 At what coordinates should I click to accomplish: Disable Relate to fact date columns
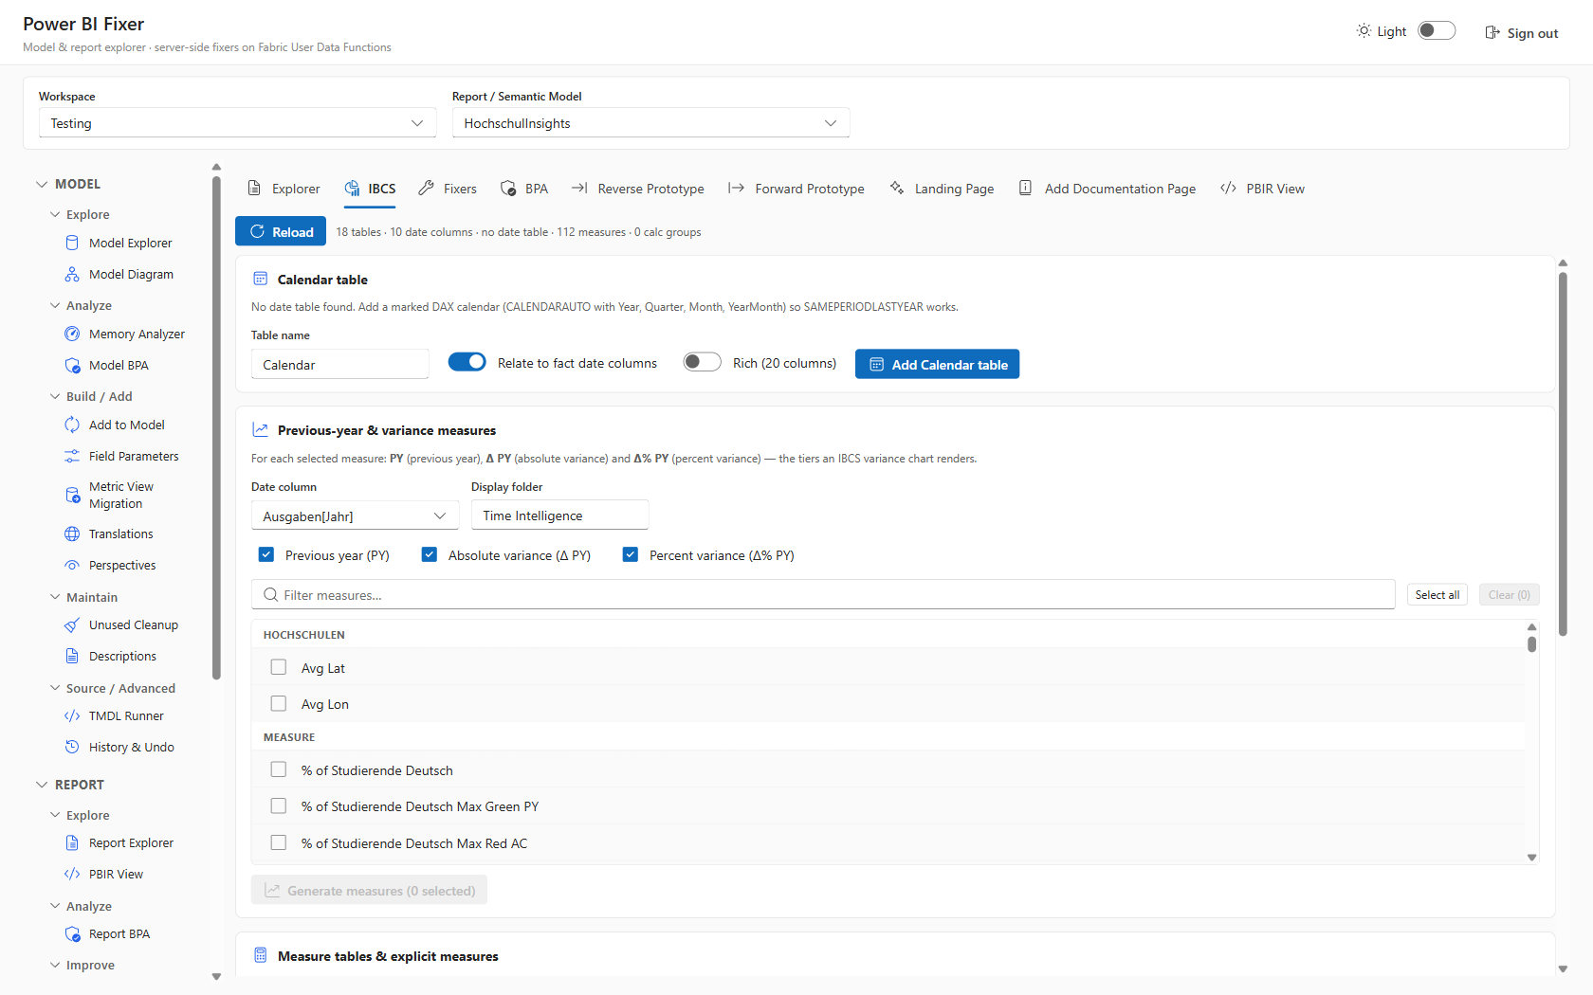[467, 362]
